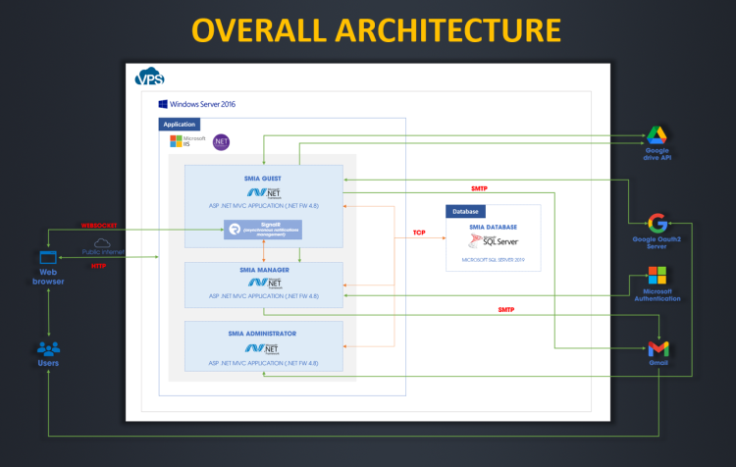Click the Public Internet cloud icon

101,241
